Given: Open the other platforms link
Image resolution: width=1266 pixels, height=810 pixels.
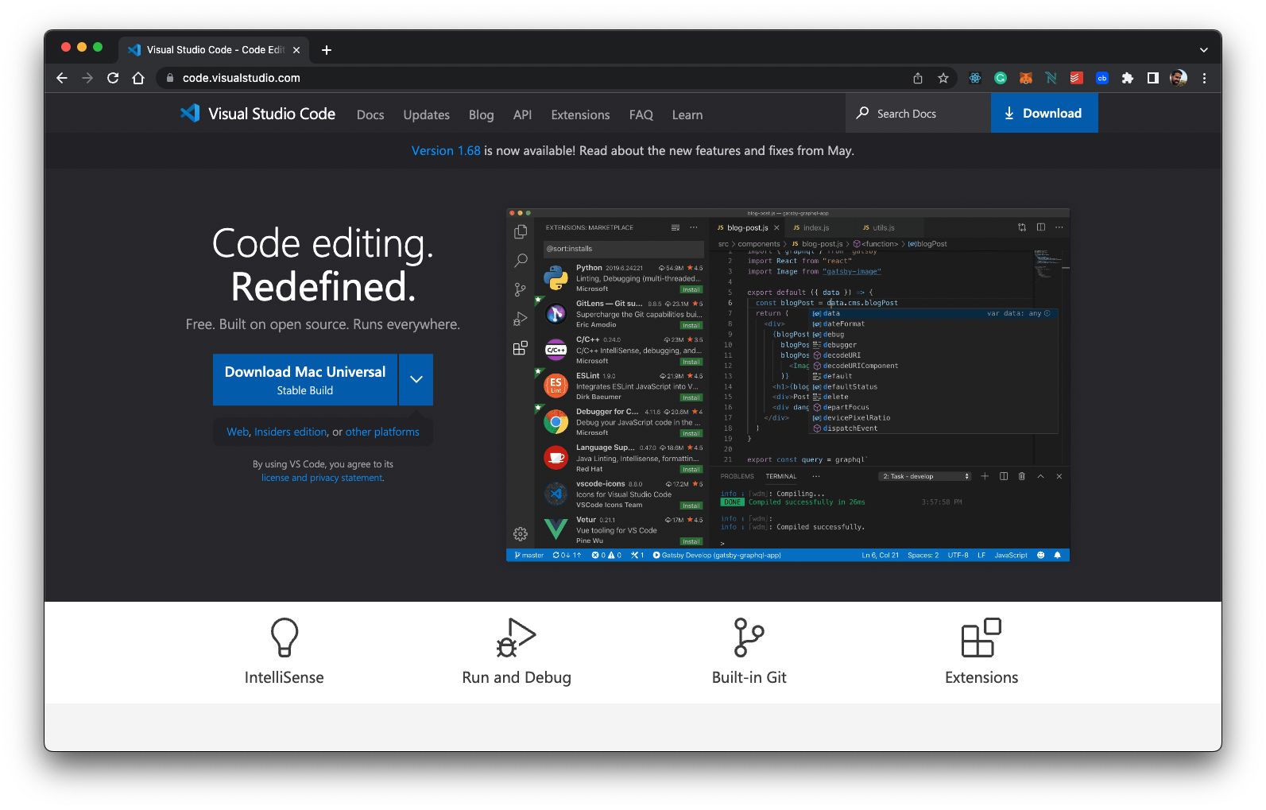Looking at the screenshot, I should point(382,432).
